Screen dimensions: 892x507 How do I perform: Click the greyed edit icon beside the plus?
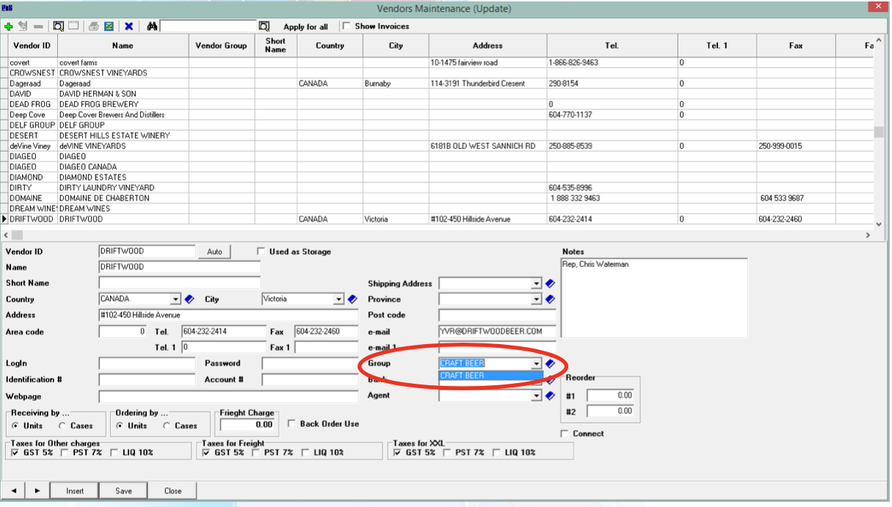(x=23, y=26)
